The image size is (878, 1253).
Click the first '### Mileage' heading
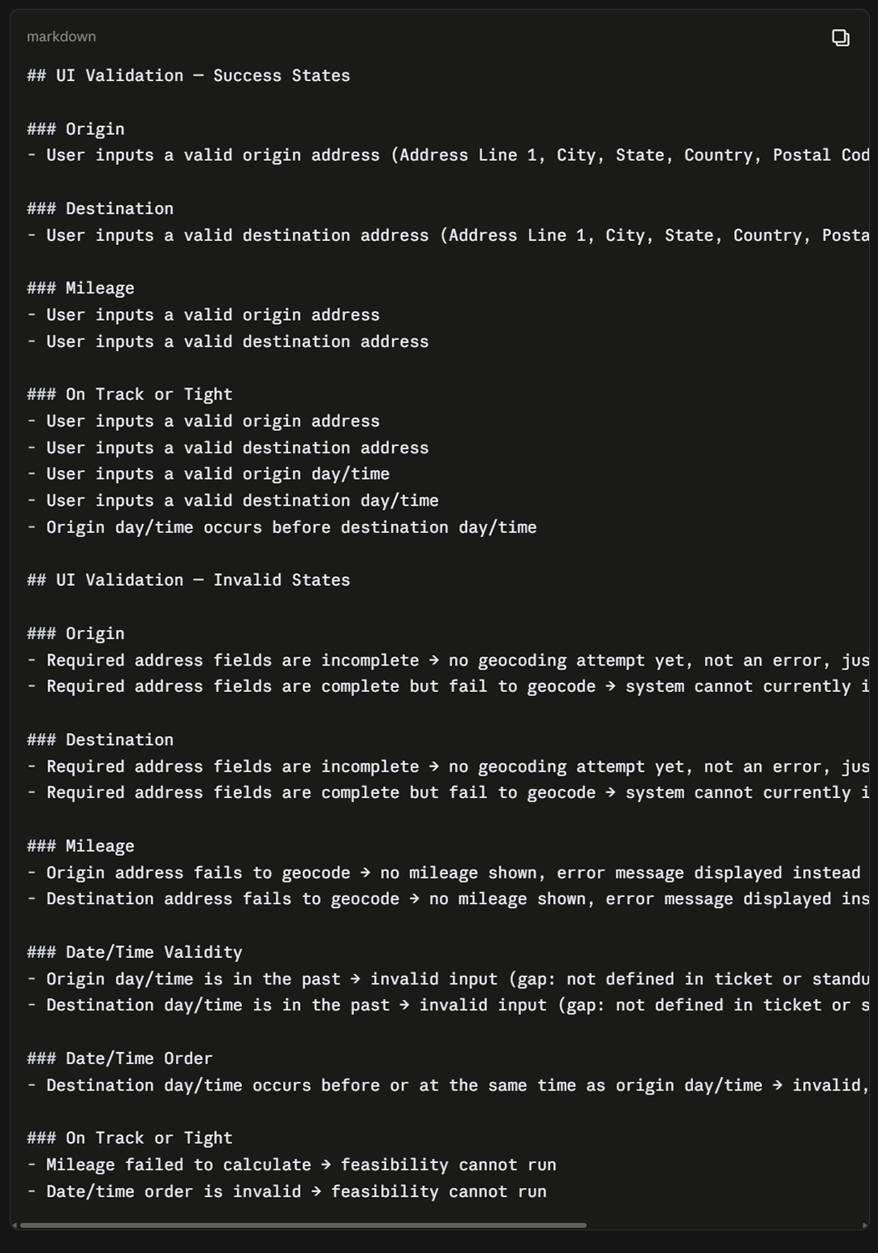tap(80, 289)
